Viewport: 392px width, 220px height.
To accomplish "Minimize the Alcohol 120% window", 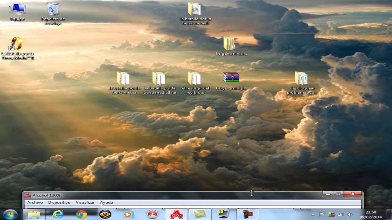I will click(x=328, y=194).
